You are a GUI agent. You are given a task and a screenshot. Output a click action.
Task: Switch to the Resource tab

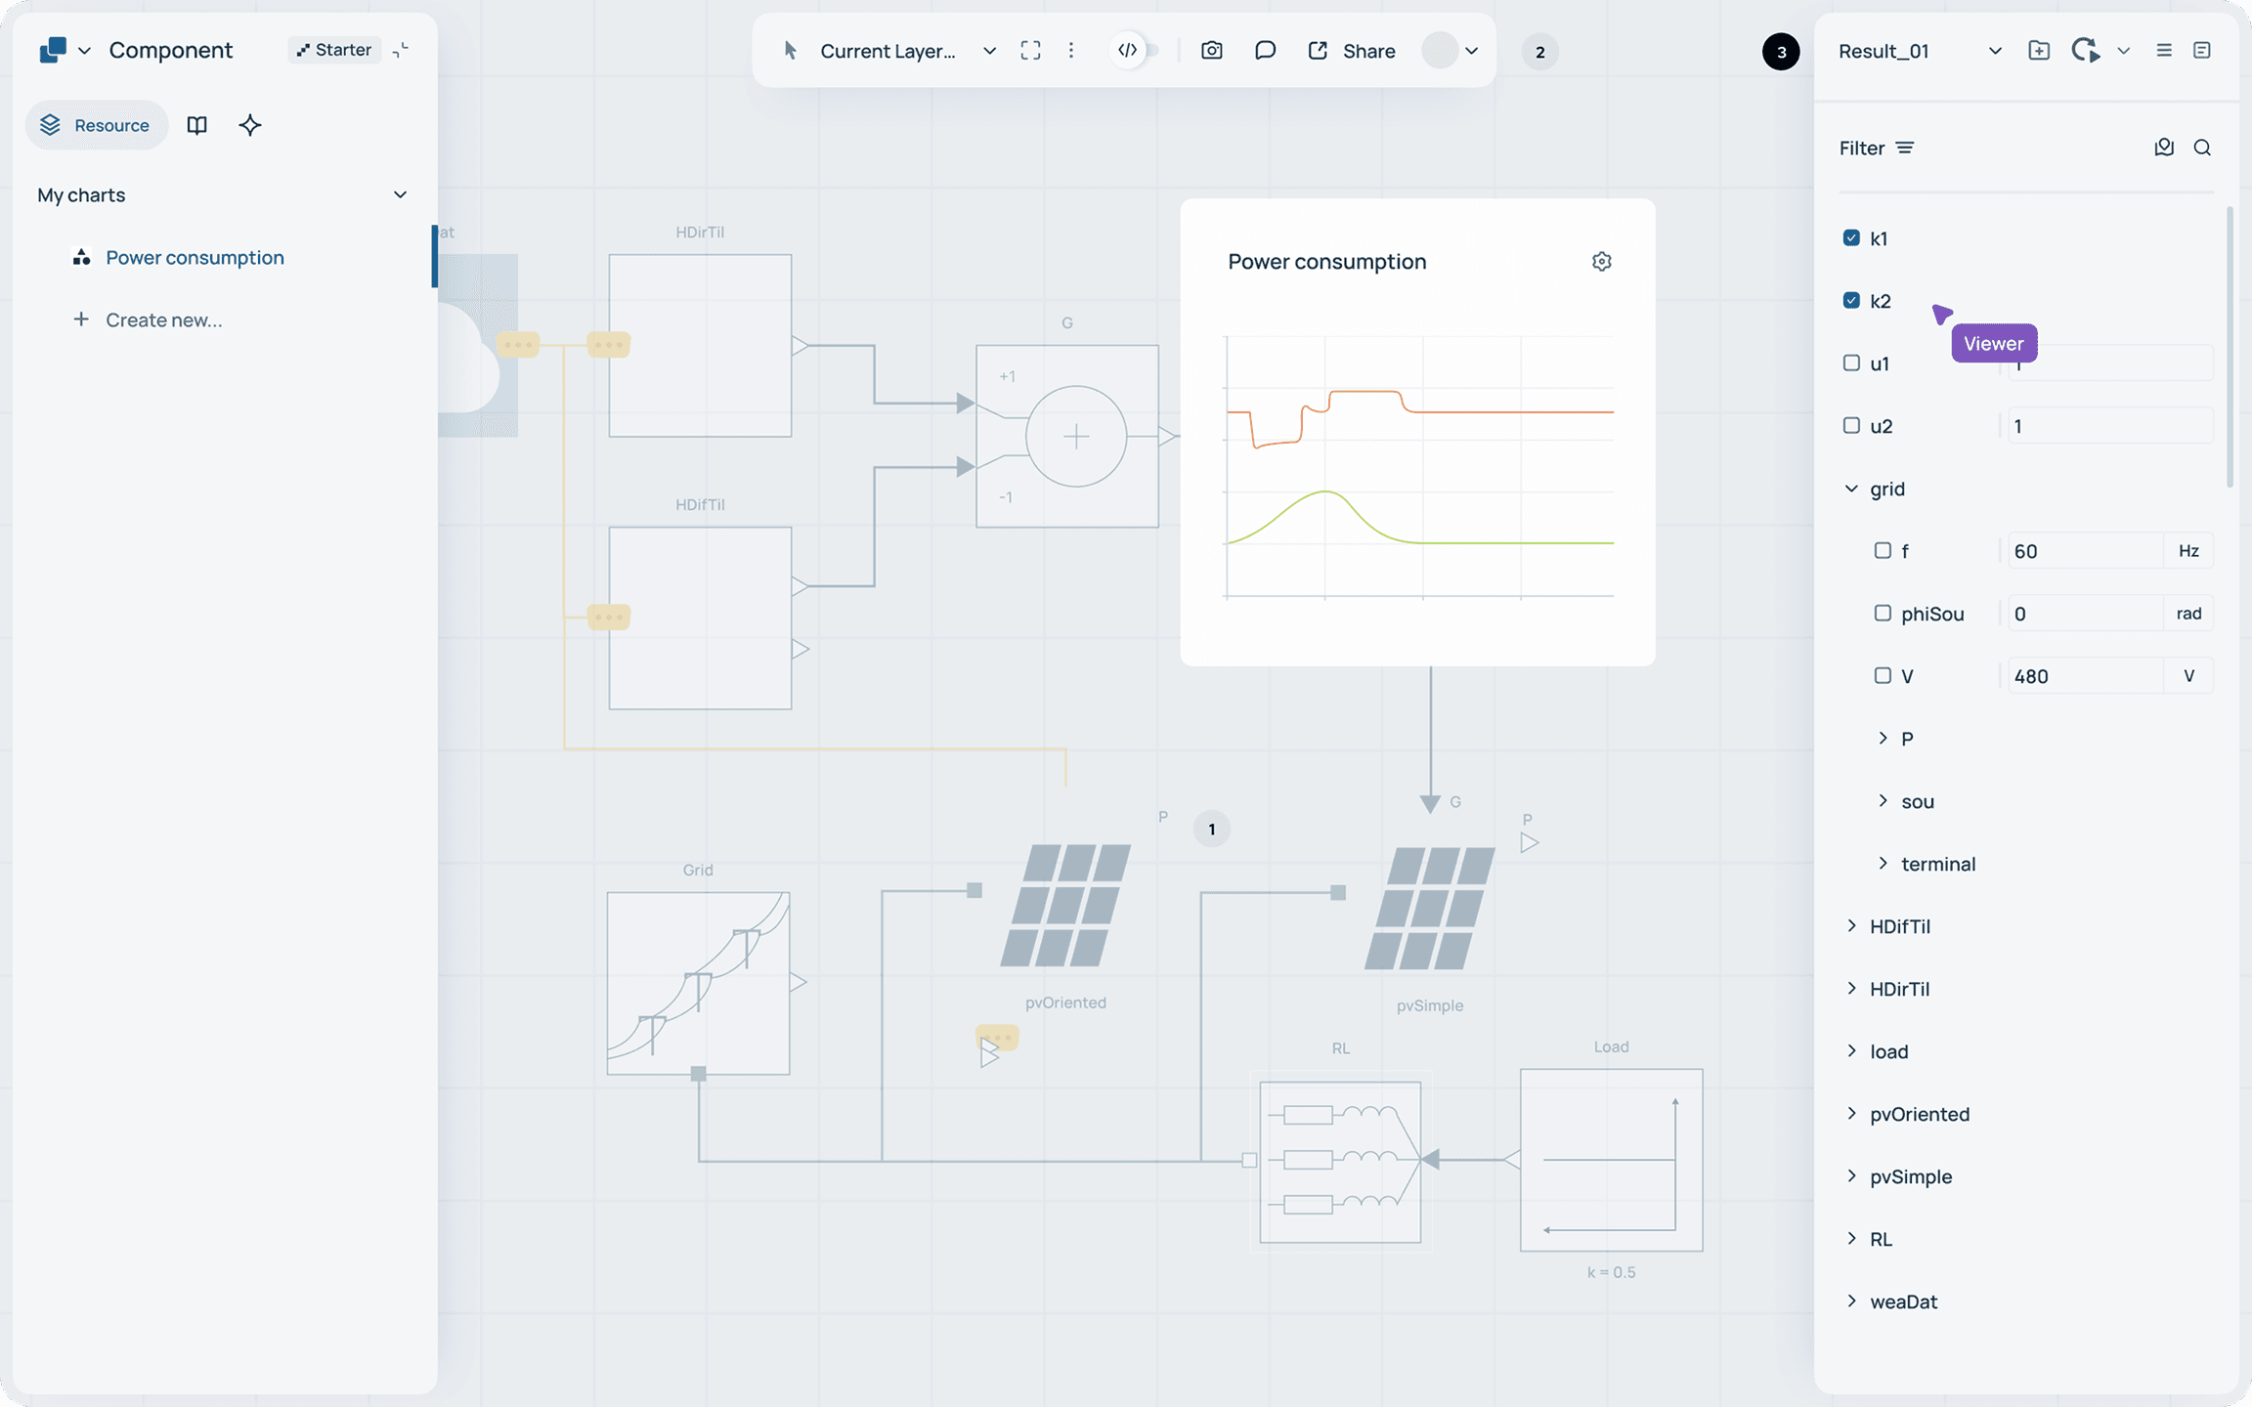96,125
